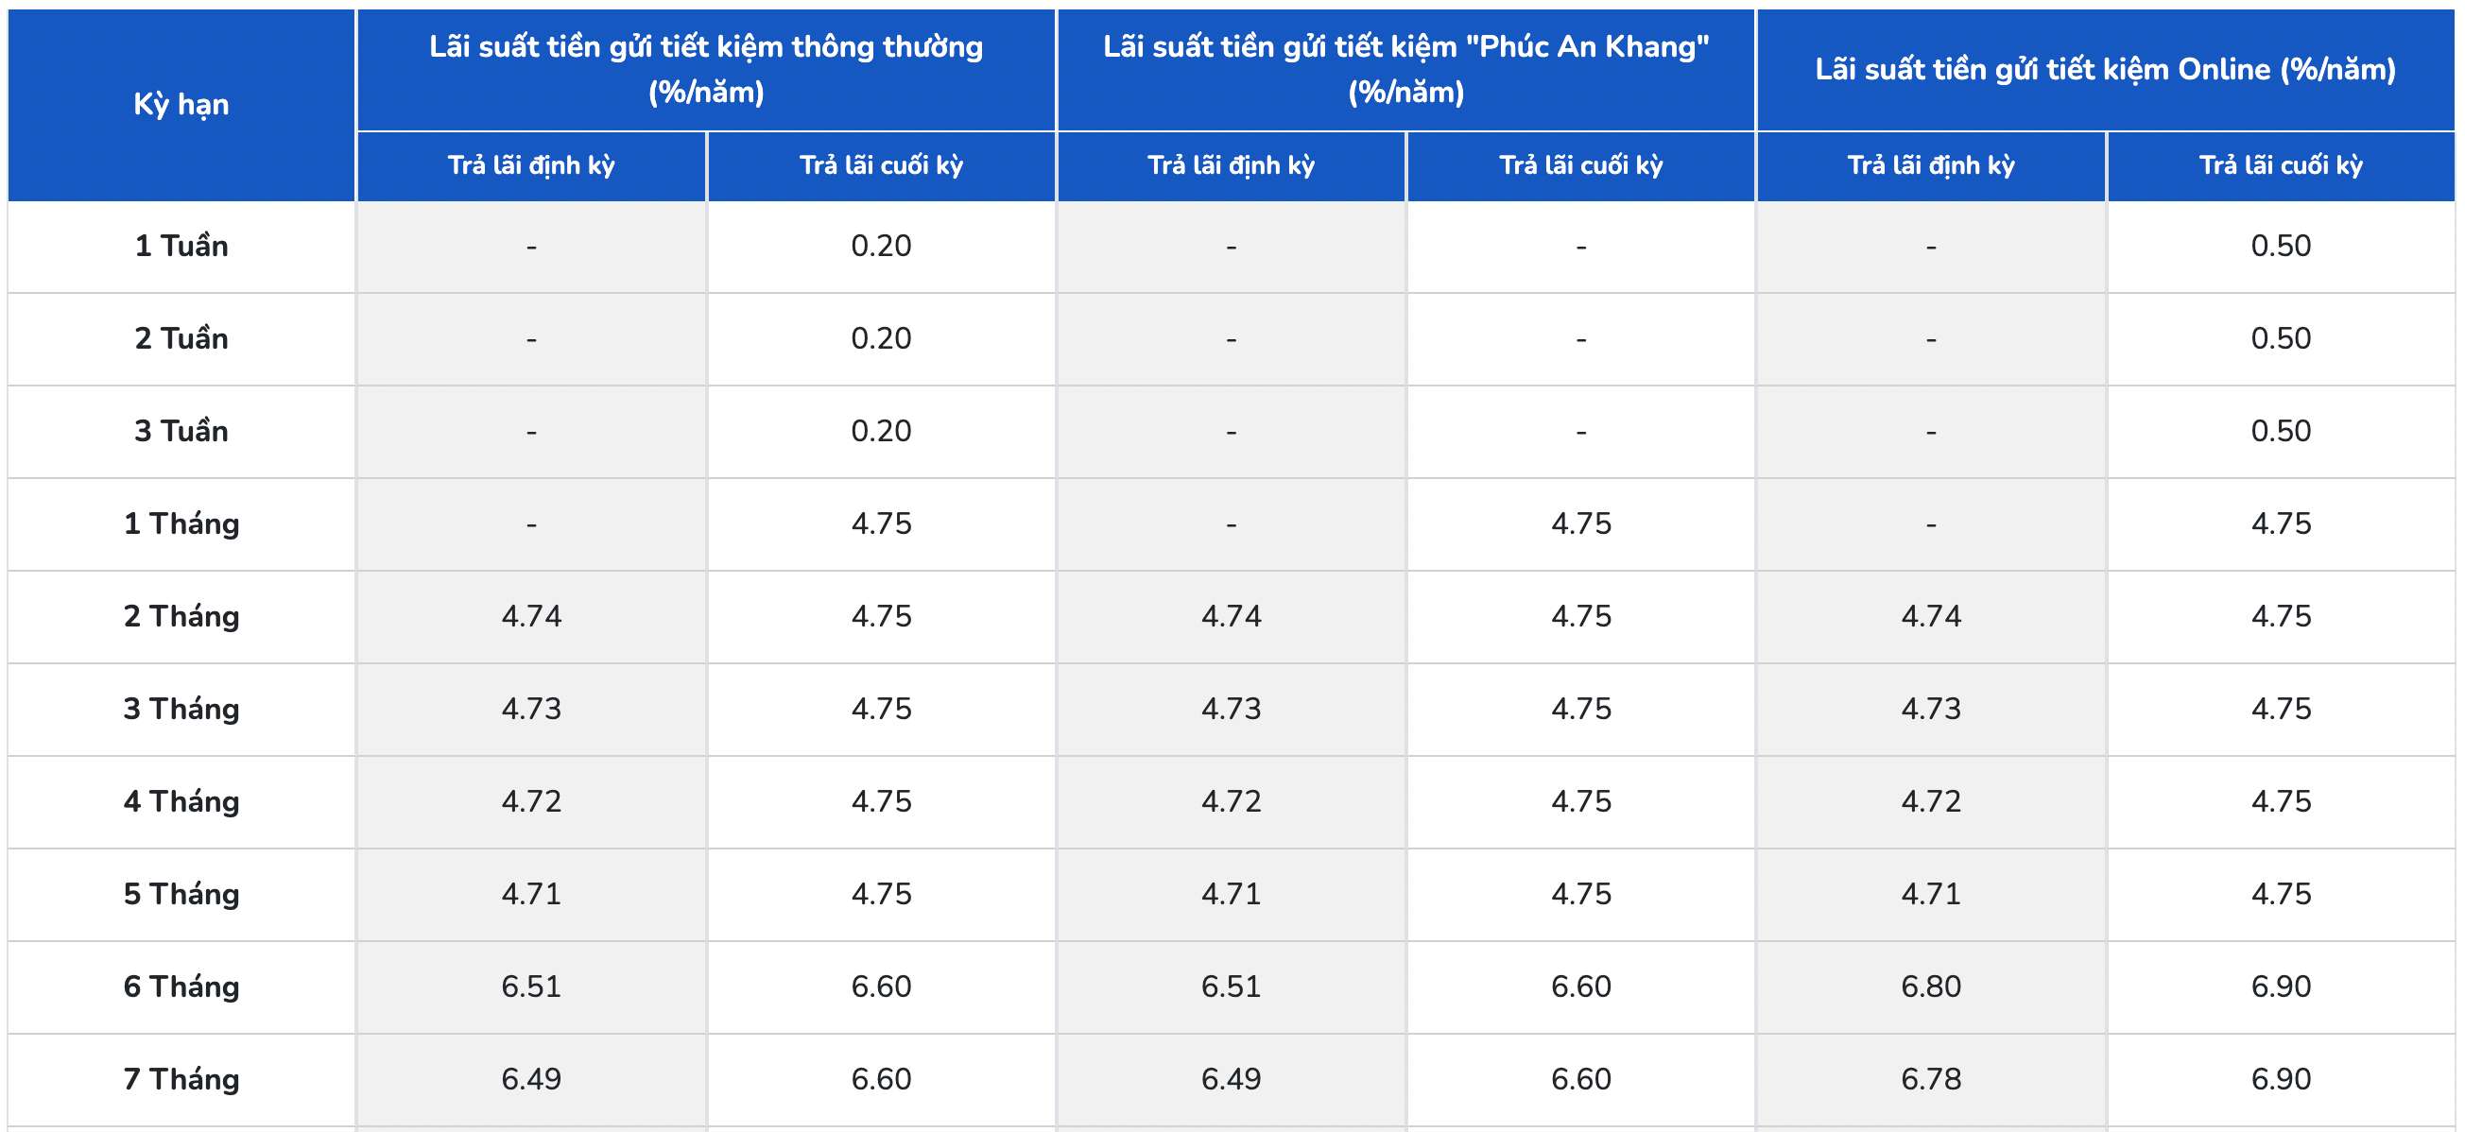
Task: Click the 6.80 rate in the 6 Tháng row
Action: [x=1930, y=986]
